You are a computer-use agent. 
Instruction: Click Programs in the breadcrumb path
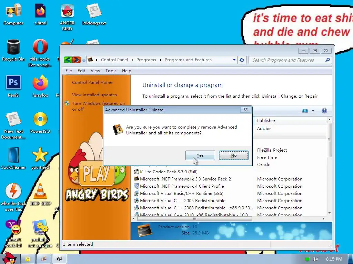(x=146, y=60)
